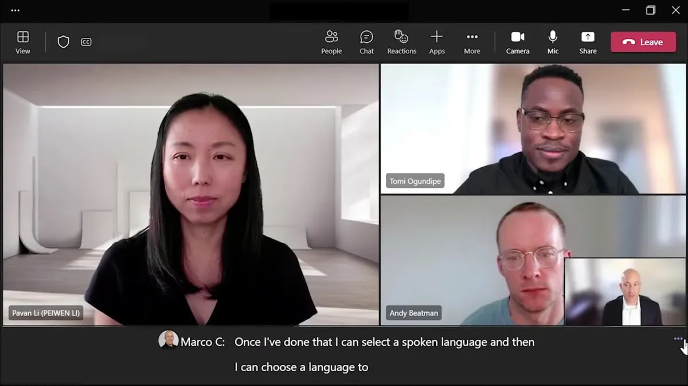Image resolution: width=688 pixels, height=386 pixels.
Task: Open the Apps panel
Action: (x=437, y=42)
